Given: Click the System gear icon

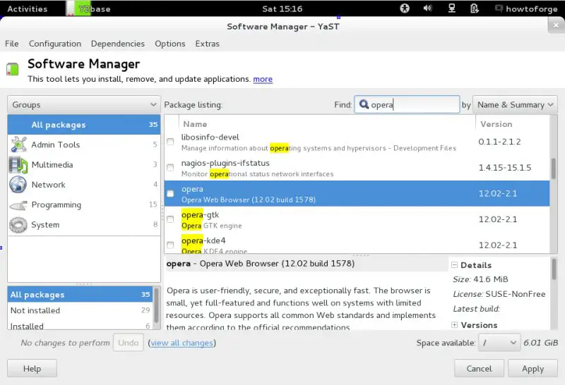Looking at the screenshot, I should (x=18, y=225).
